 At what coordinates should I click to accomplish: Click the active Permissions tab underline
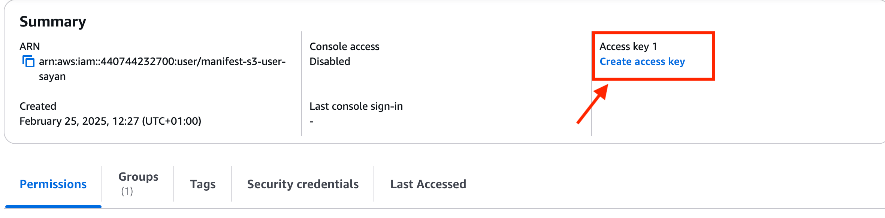(x=53, y=206)
